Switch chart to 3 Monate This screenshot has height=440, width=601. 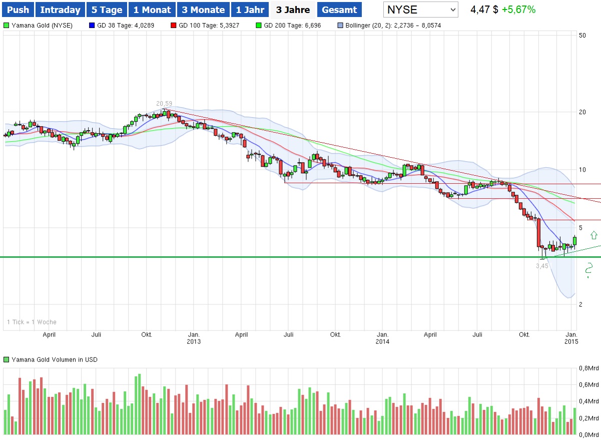click(x=203, y=10)
